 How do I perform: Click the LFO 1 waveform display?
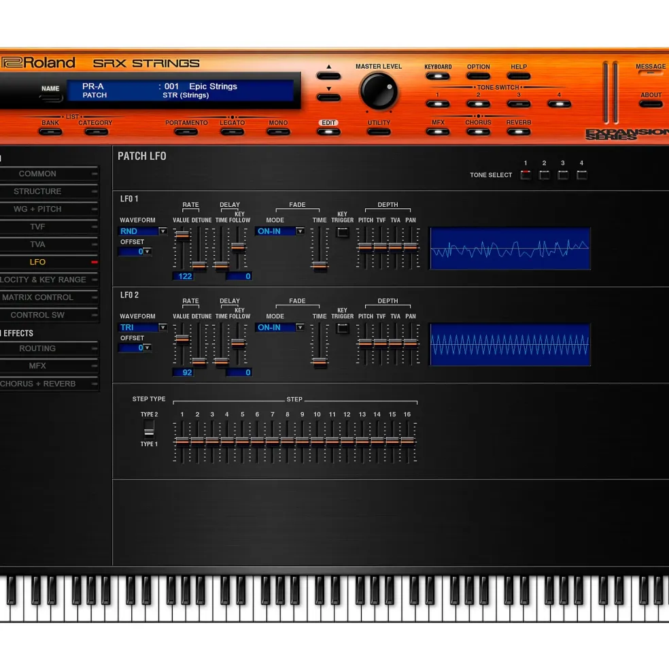(510, 248)
